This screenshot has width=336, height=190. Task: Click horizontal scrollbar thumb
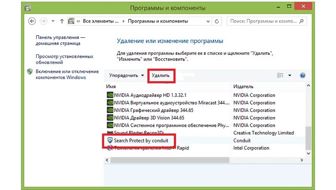pyautogui.click(x=170, y=160)
